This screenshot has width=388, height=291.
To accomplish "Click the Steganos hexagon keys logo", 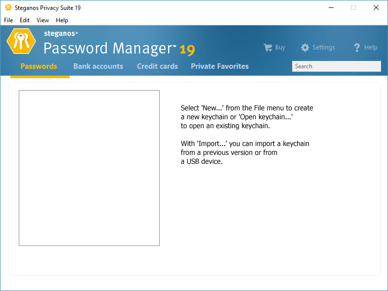I will pyautogui.click(x=21, y=41).
